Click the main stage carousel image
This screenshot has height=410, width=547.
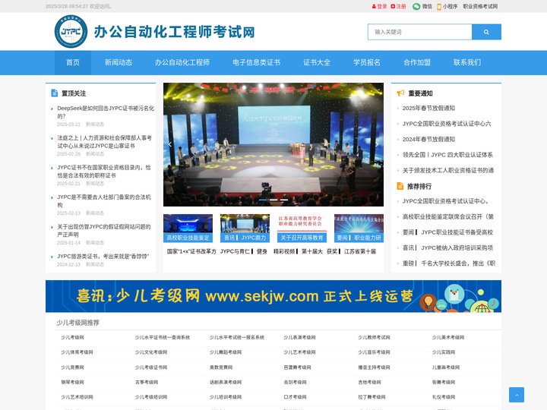click(x=273, y=144)
